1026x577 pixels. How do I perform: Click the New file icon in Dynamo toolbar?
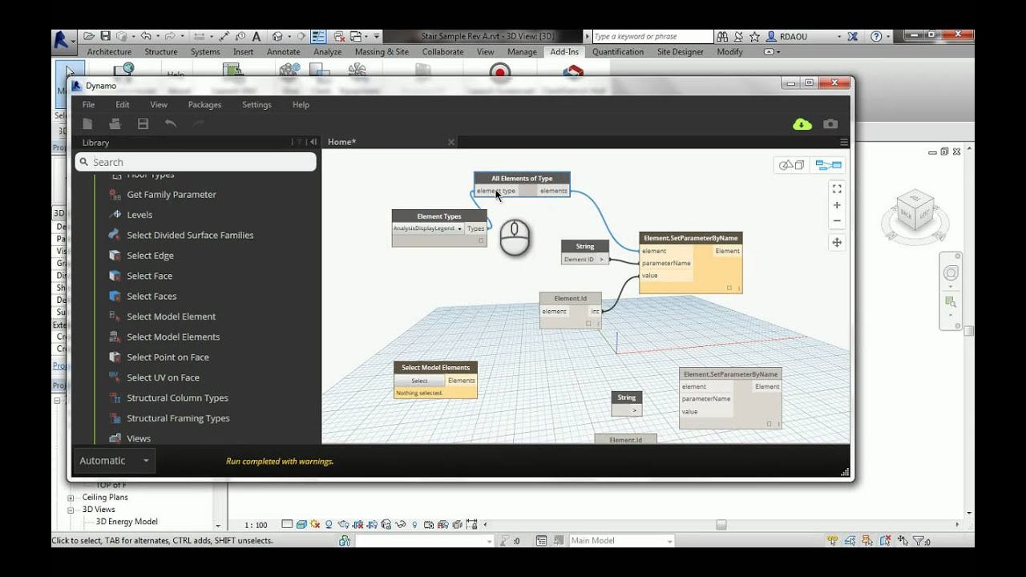[x=88, y=123]
